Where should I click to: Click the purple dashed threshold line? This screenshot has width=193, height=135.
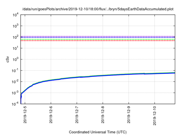[x=98, y=36]
